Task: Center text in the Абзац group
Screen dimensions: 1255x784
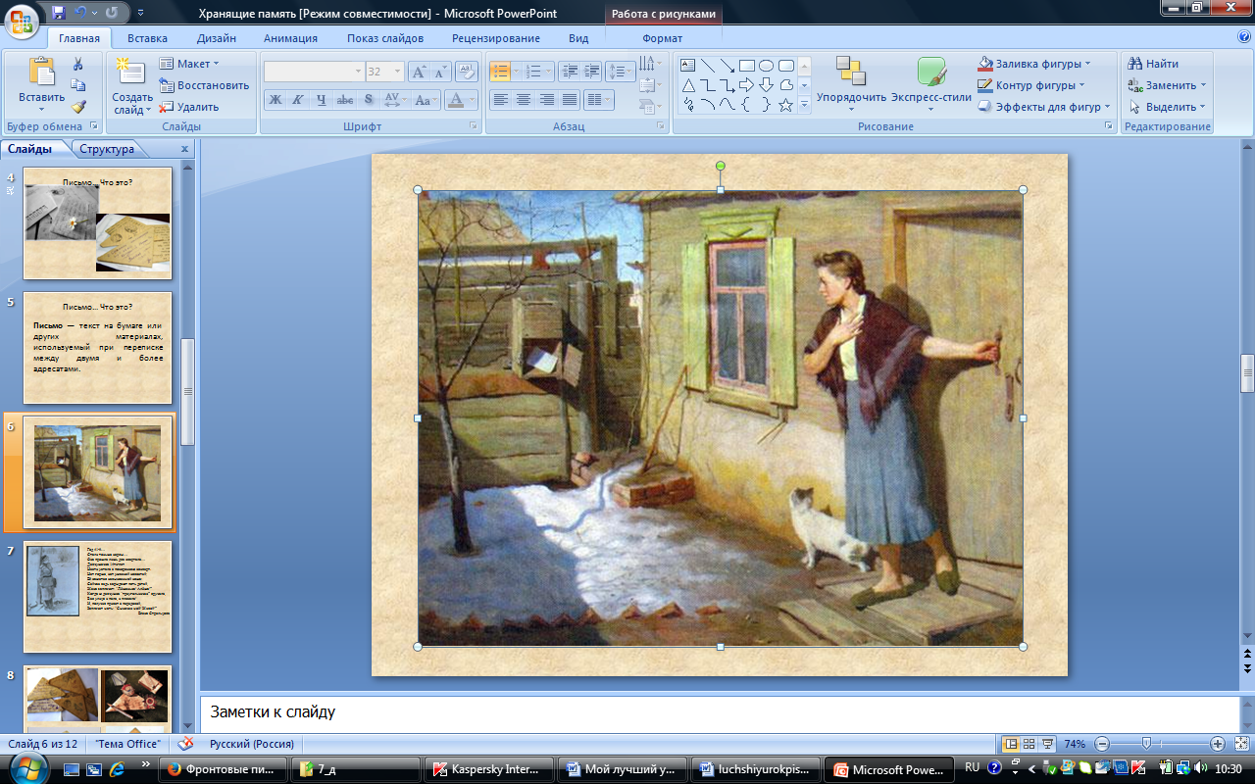Action: (x=524, y=100)
